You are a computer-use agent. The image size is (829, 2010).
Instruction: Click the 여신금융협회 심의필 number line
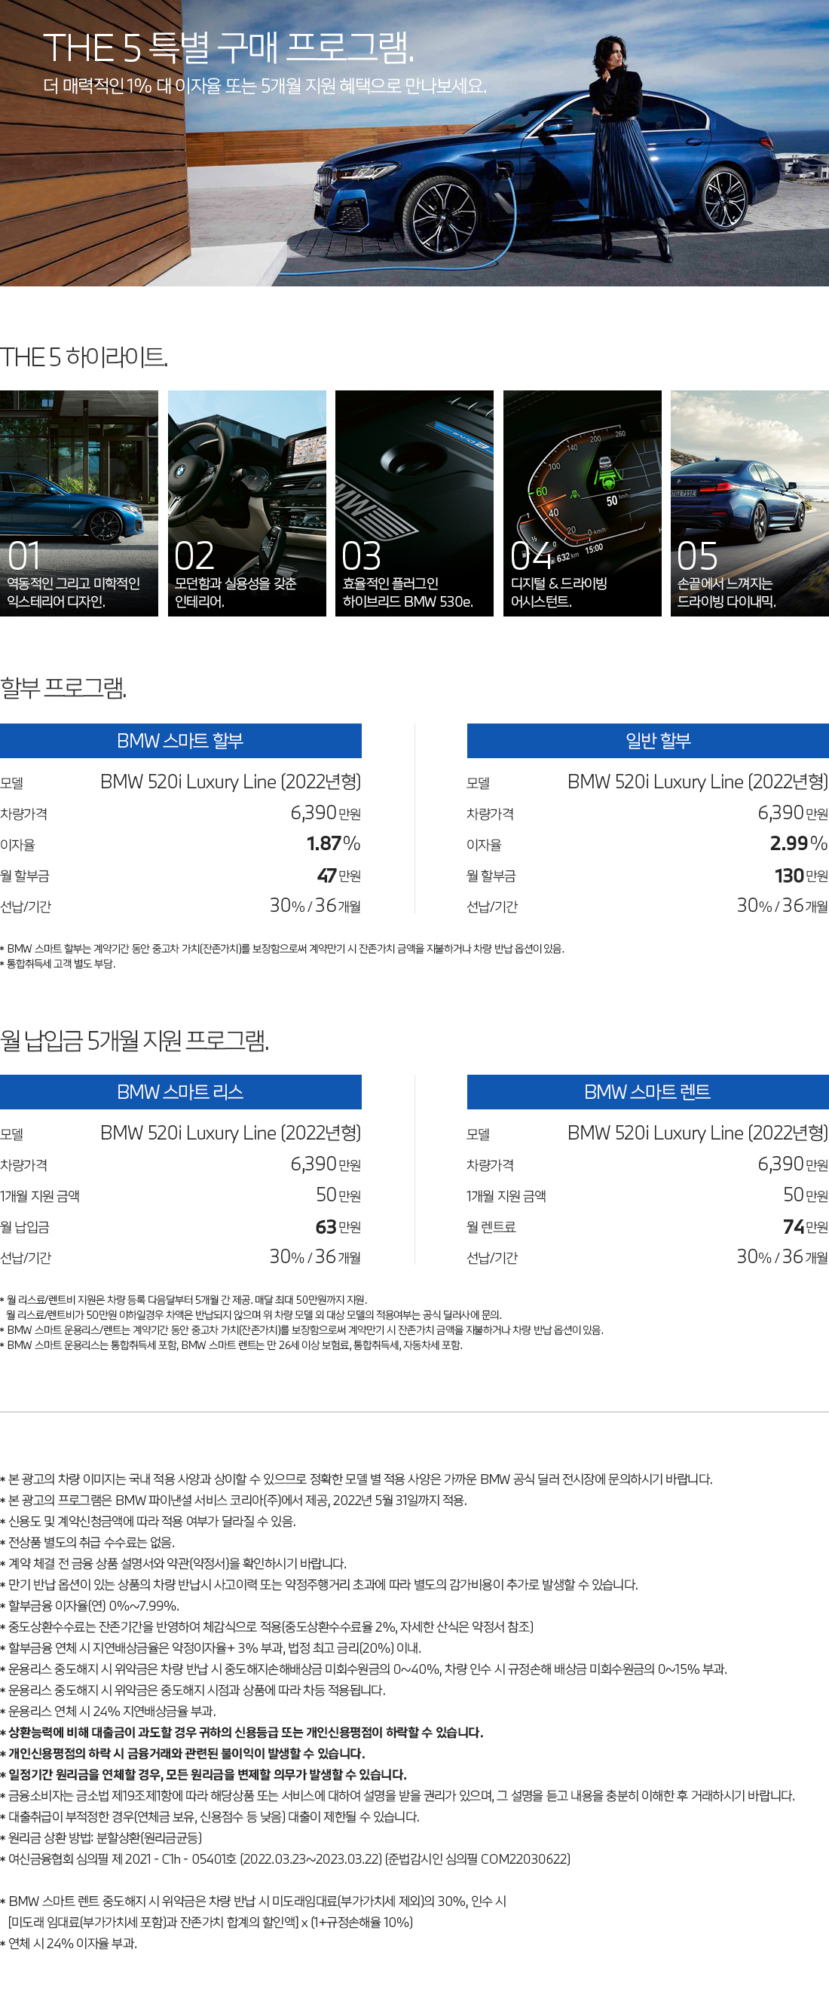[286, 1859]
